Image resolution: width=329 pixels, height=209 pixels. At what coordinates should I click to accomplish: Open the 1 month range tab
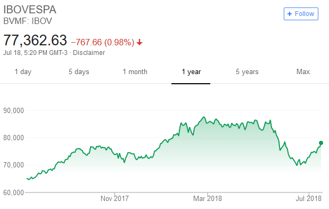pyautogui.click(x=135, y=72)
